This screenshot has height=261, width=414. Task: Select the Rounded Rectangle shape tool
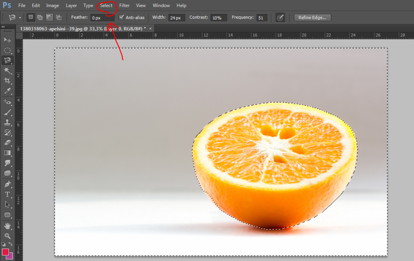click(x=7, y=215)
